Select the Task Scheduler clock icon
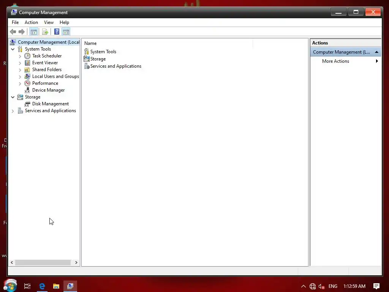 pyautogui.click(x=27, y=56)
